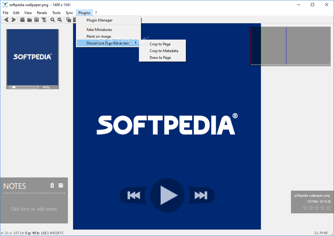334x236 pixels.
Task: Open the View menu
Action: click(x=28, y=13)
